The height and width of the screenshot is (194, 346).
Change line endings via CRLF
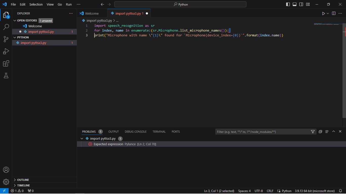point(270,191)
